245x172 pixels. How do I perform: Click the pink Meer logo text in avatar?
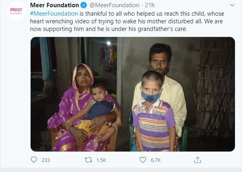click(16, 10)
